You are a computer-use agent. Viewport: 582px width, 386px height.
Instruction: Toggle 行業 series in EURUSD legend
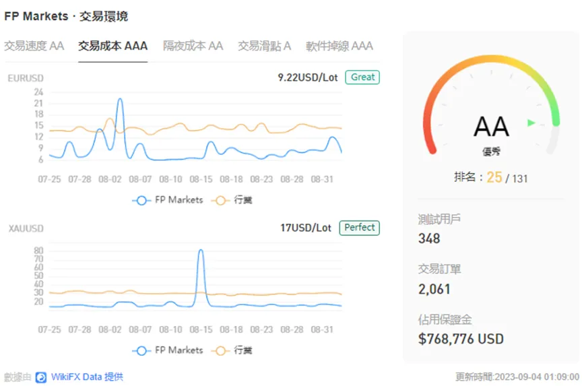[232, 200]
